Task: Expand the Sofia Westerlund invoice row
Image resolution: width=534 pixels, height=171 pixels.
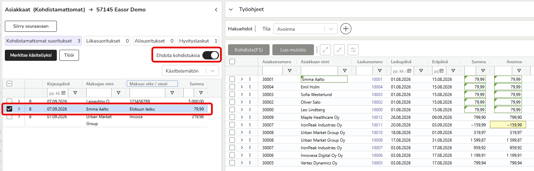Action: coord(242,94)
